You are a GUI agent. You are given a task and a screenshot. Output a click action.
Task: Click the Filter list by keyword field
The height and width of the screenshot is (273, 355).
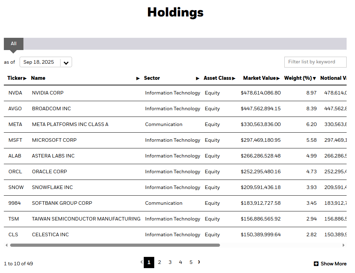pyautogui.click(x=315, y=62)
